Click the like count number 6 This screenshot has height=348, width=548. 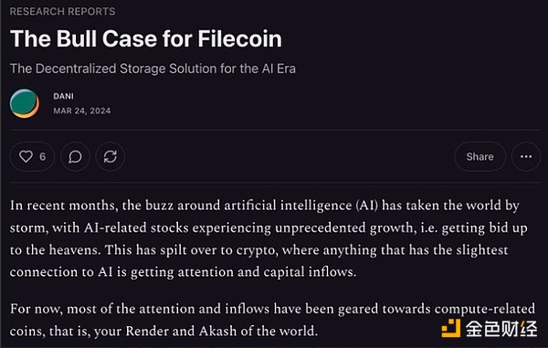point(43,156)
